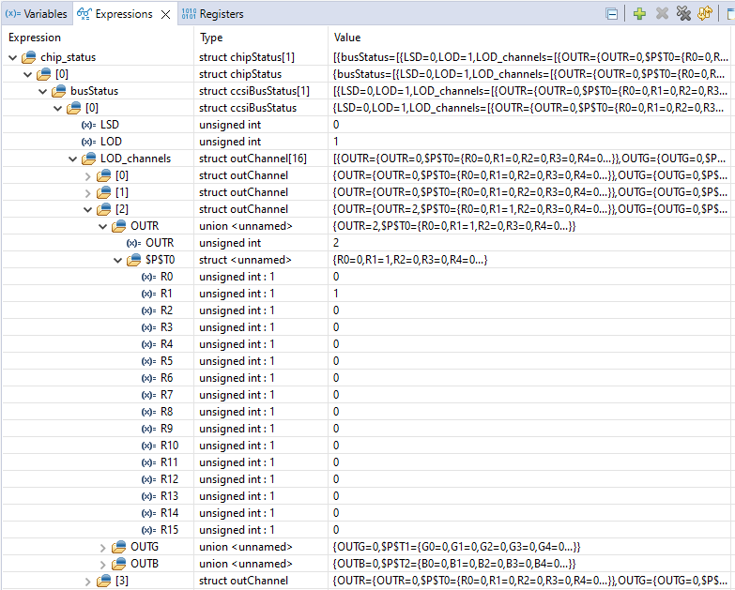Click the Expressions tab icon
Image resolution: width=735 pixels, height=590 pixels.
click(x=84, y=14)
